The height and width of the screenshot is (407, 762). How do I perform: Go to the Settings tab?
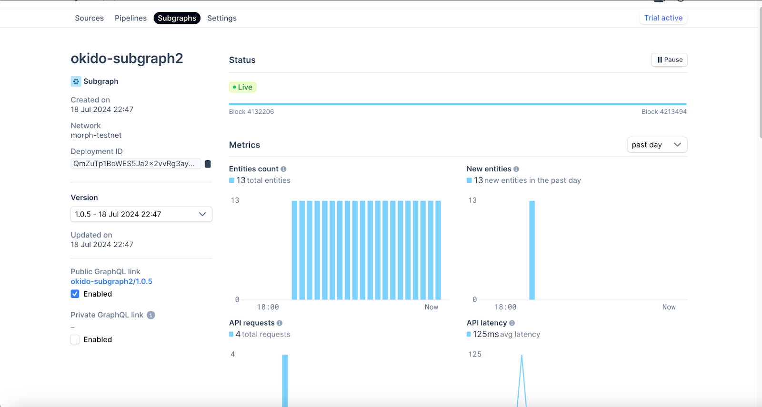coord(221,18)
